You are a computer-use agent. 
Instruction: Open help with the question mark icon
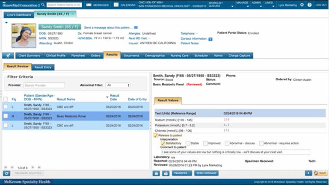click(x=309, y=5)
